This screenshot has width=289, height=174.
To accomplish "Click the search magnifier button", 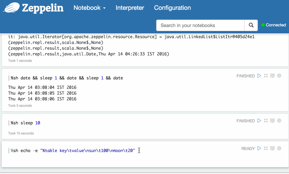I will pos(251,25).
